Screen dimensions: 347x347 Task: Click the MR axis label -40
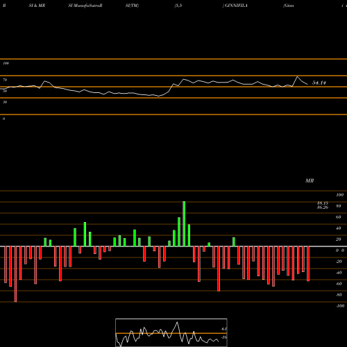[339, 273]
